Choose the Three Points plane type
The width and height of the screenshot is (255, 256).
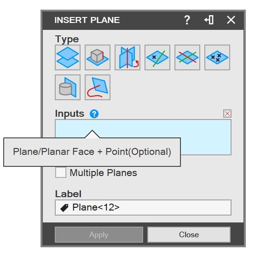(x=217, y=57)
